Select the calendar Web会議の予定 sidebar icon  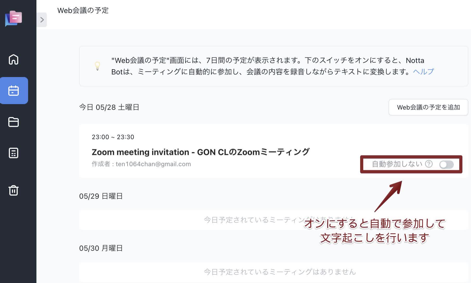coord(14,91)
